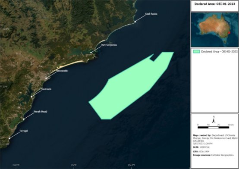Screen dimensions: 239x169
Task: Click the Newcastle label
Action: pos(62,71)
